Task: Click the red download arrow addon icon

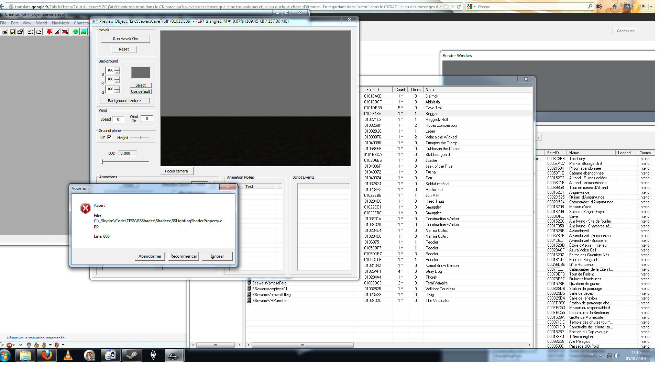Action: click(x=57, y=345)
